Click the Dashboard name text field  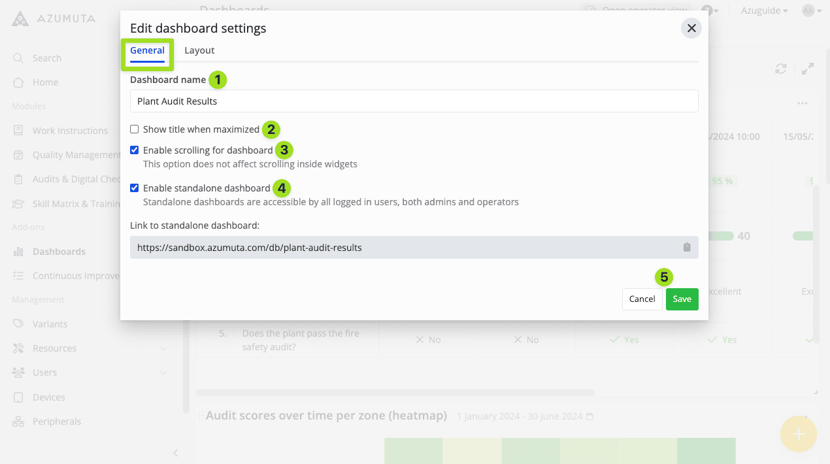pos(414,101)
